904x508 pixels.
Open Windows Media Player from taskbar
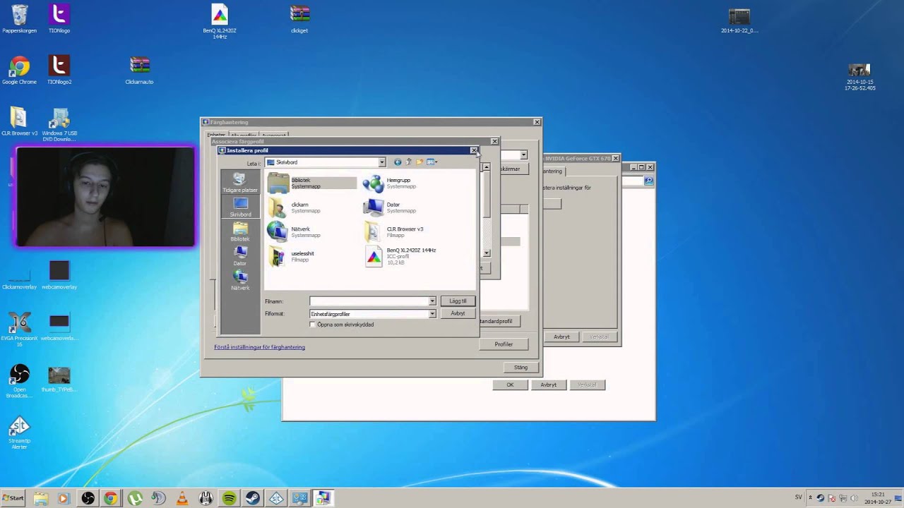point(64,498)
